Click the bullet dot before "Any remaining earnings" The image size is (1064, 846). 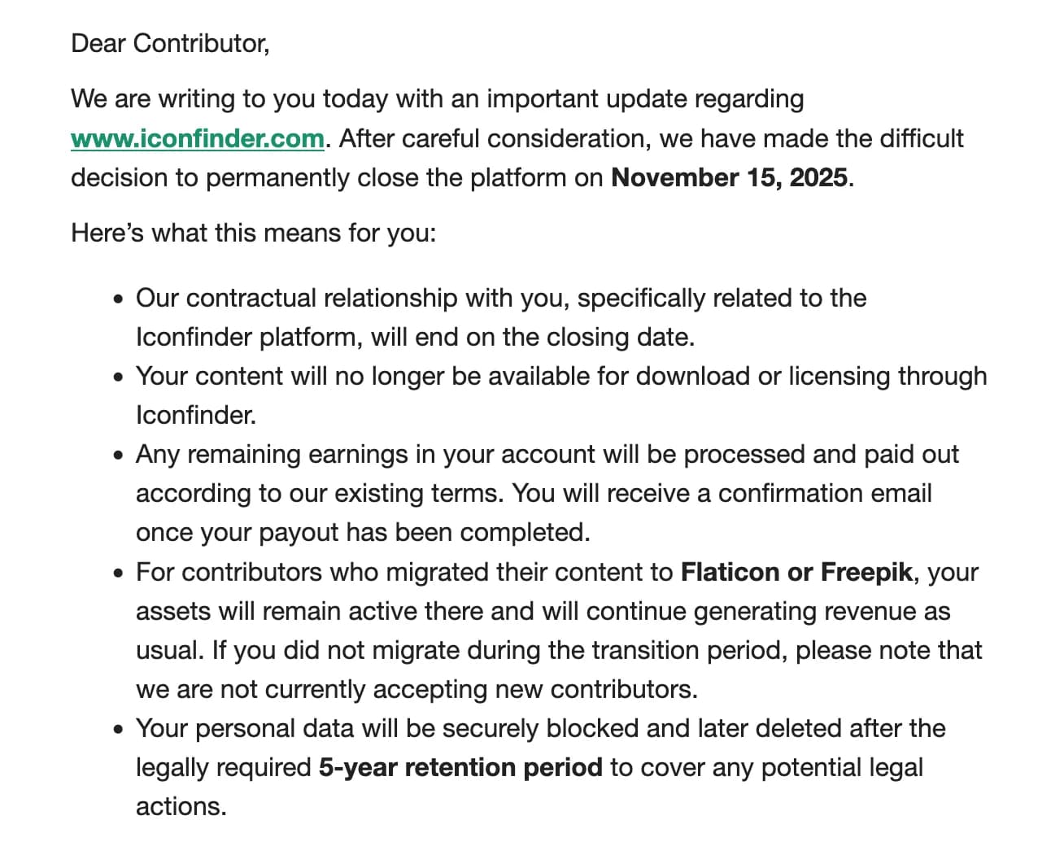[120, 456]
